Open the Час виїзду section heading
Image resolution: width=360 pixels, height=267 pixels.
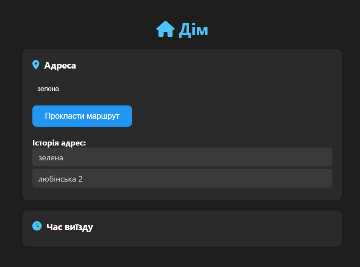[70, 227]
